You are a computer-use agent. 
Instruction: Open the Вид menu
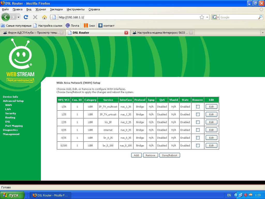(x=29, y=10)
